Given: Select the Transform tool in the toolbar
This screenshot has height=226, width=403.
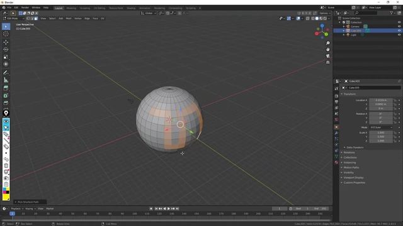Looking at the screenshot, I should pos(6,64).
